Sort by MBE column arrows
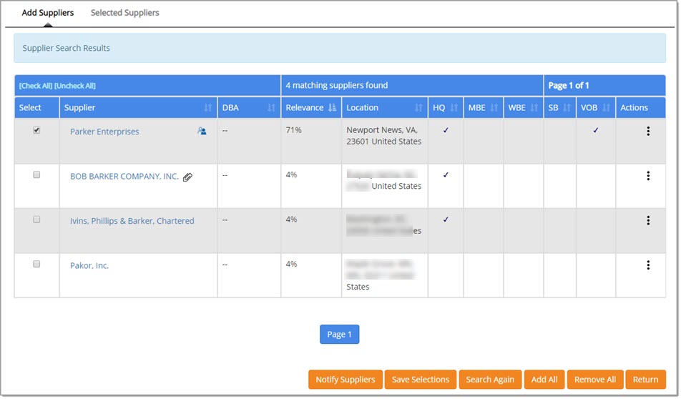 tap(494, 108)
